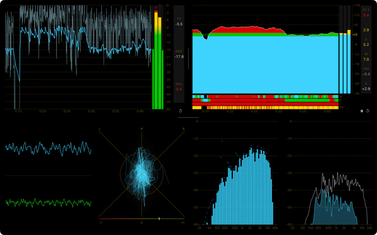
Task: Click the stereo peak level meter bars
Action: (158, 57)
